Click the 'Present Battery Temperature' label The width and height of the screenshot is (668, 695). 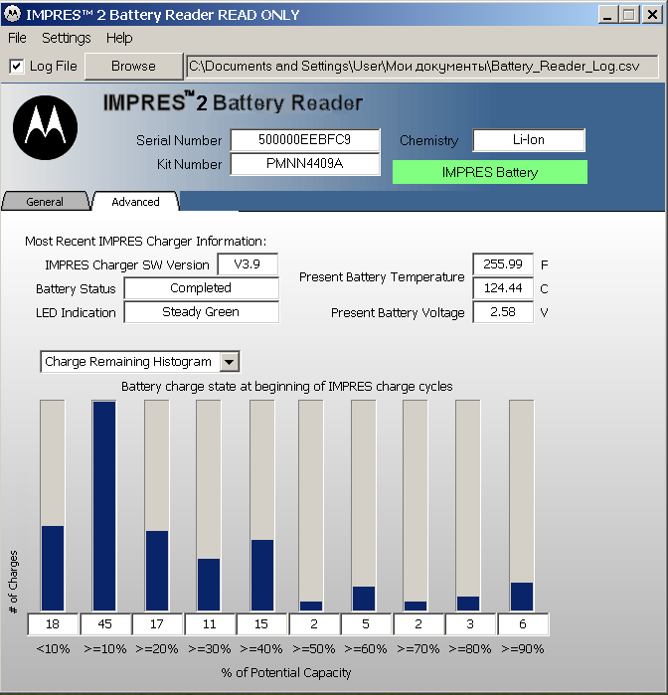tap(382, 277)
